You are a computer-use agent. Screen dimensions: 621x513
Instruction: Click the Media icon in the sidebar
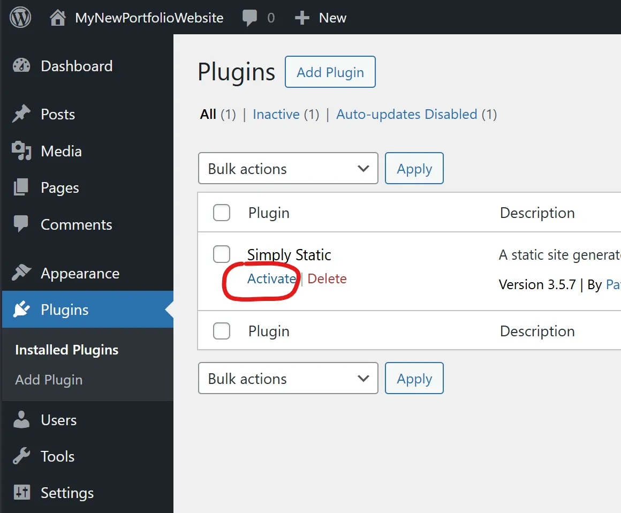click(x=21, y=151)
